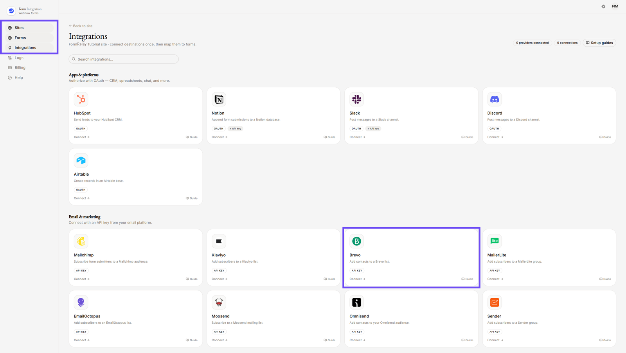This screenshot has width=626, height=353.
Task: Click the 'Email & marketing' heading
Action: (85, 217)
